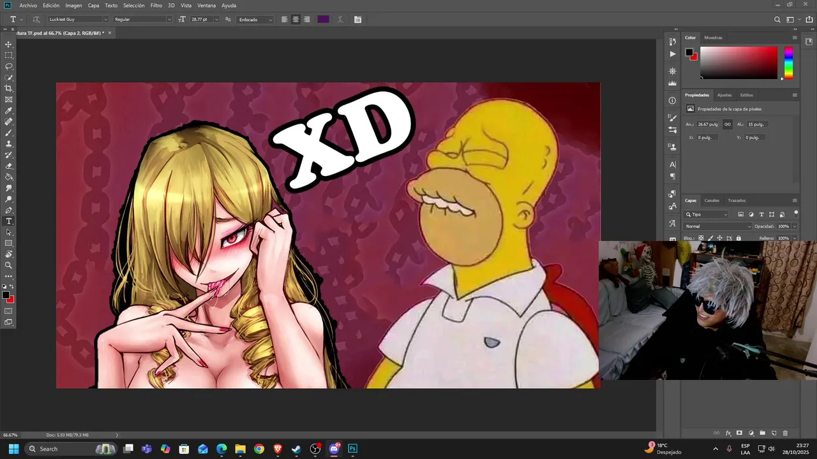
Task: Click the foreground color swatch in Color panel
Action: (689, 54)
